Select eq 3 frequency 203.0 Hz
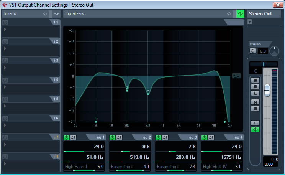Screen dimensions: 285x175 (185, 157)
